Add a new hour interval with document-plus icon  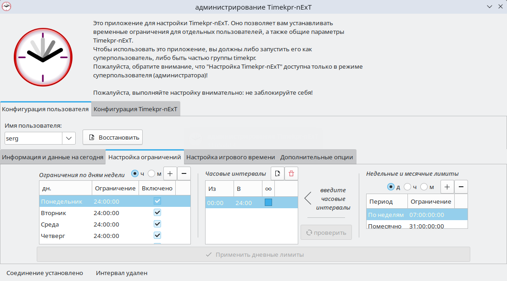click(278, 173)
